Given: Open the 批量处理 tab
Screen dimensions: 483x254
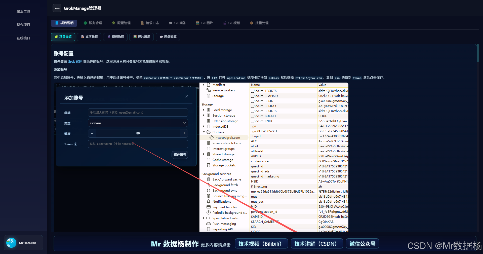Looking at the screenshot, I should coord(259,23).
